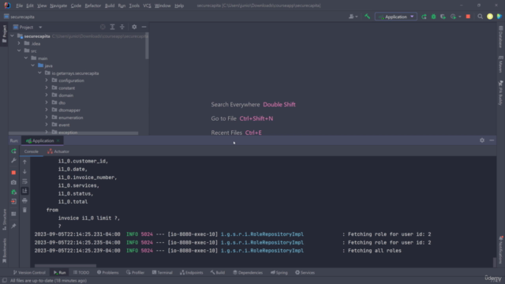Open the Endpoints tool window
505x284 pixels.
[x=192, y=272]
